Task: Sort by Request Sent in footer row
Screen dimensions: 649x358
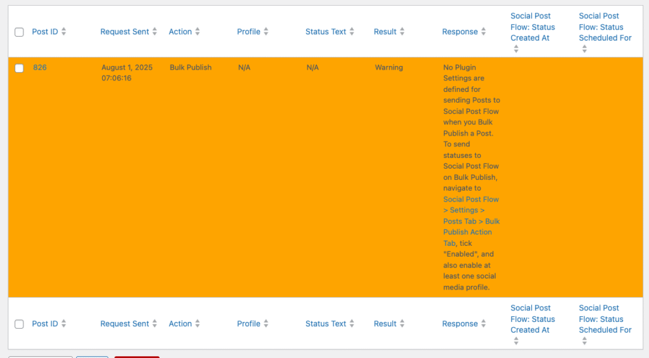Action: click(x=125, y=324)
